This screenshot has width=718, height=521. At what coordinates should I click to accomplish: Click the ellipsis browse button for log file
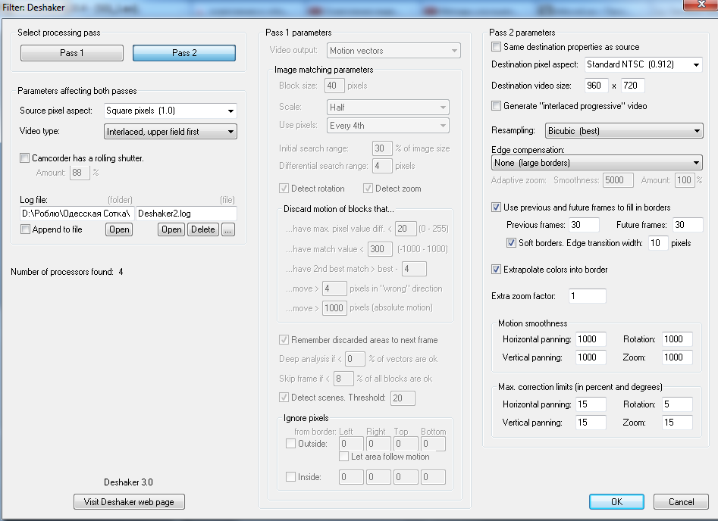(x=228, y=229)
